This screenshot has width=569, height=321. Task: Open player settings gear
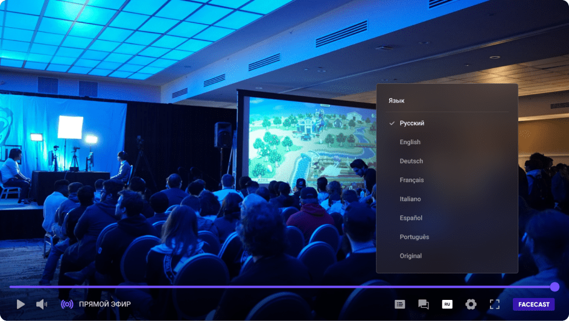click(471, 304)
